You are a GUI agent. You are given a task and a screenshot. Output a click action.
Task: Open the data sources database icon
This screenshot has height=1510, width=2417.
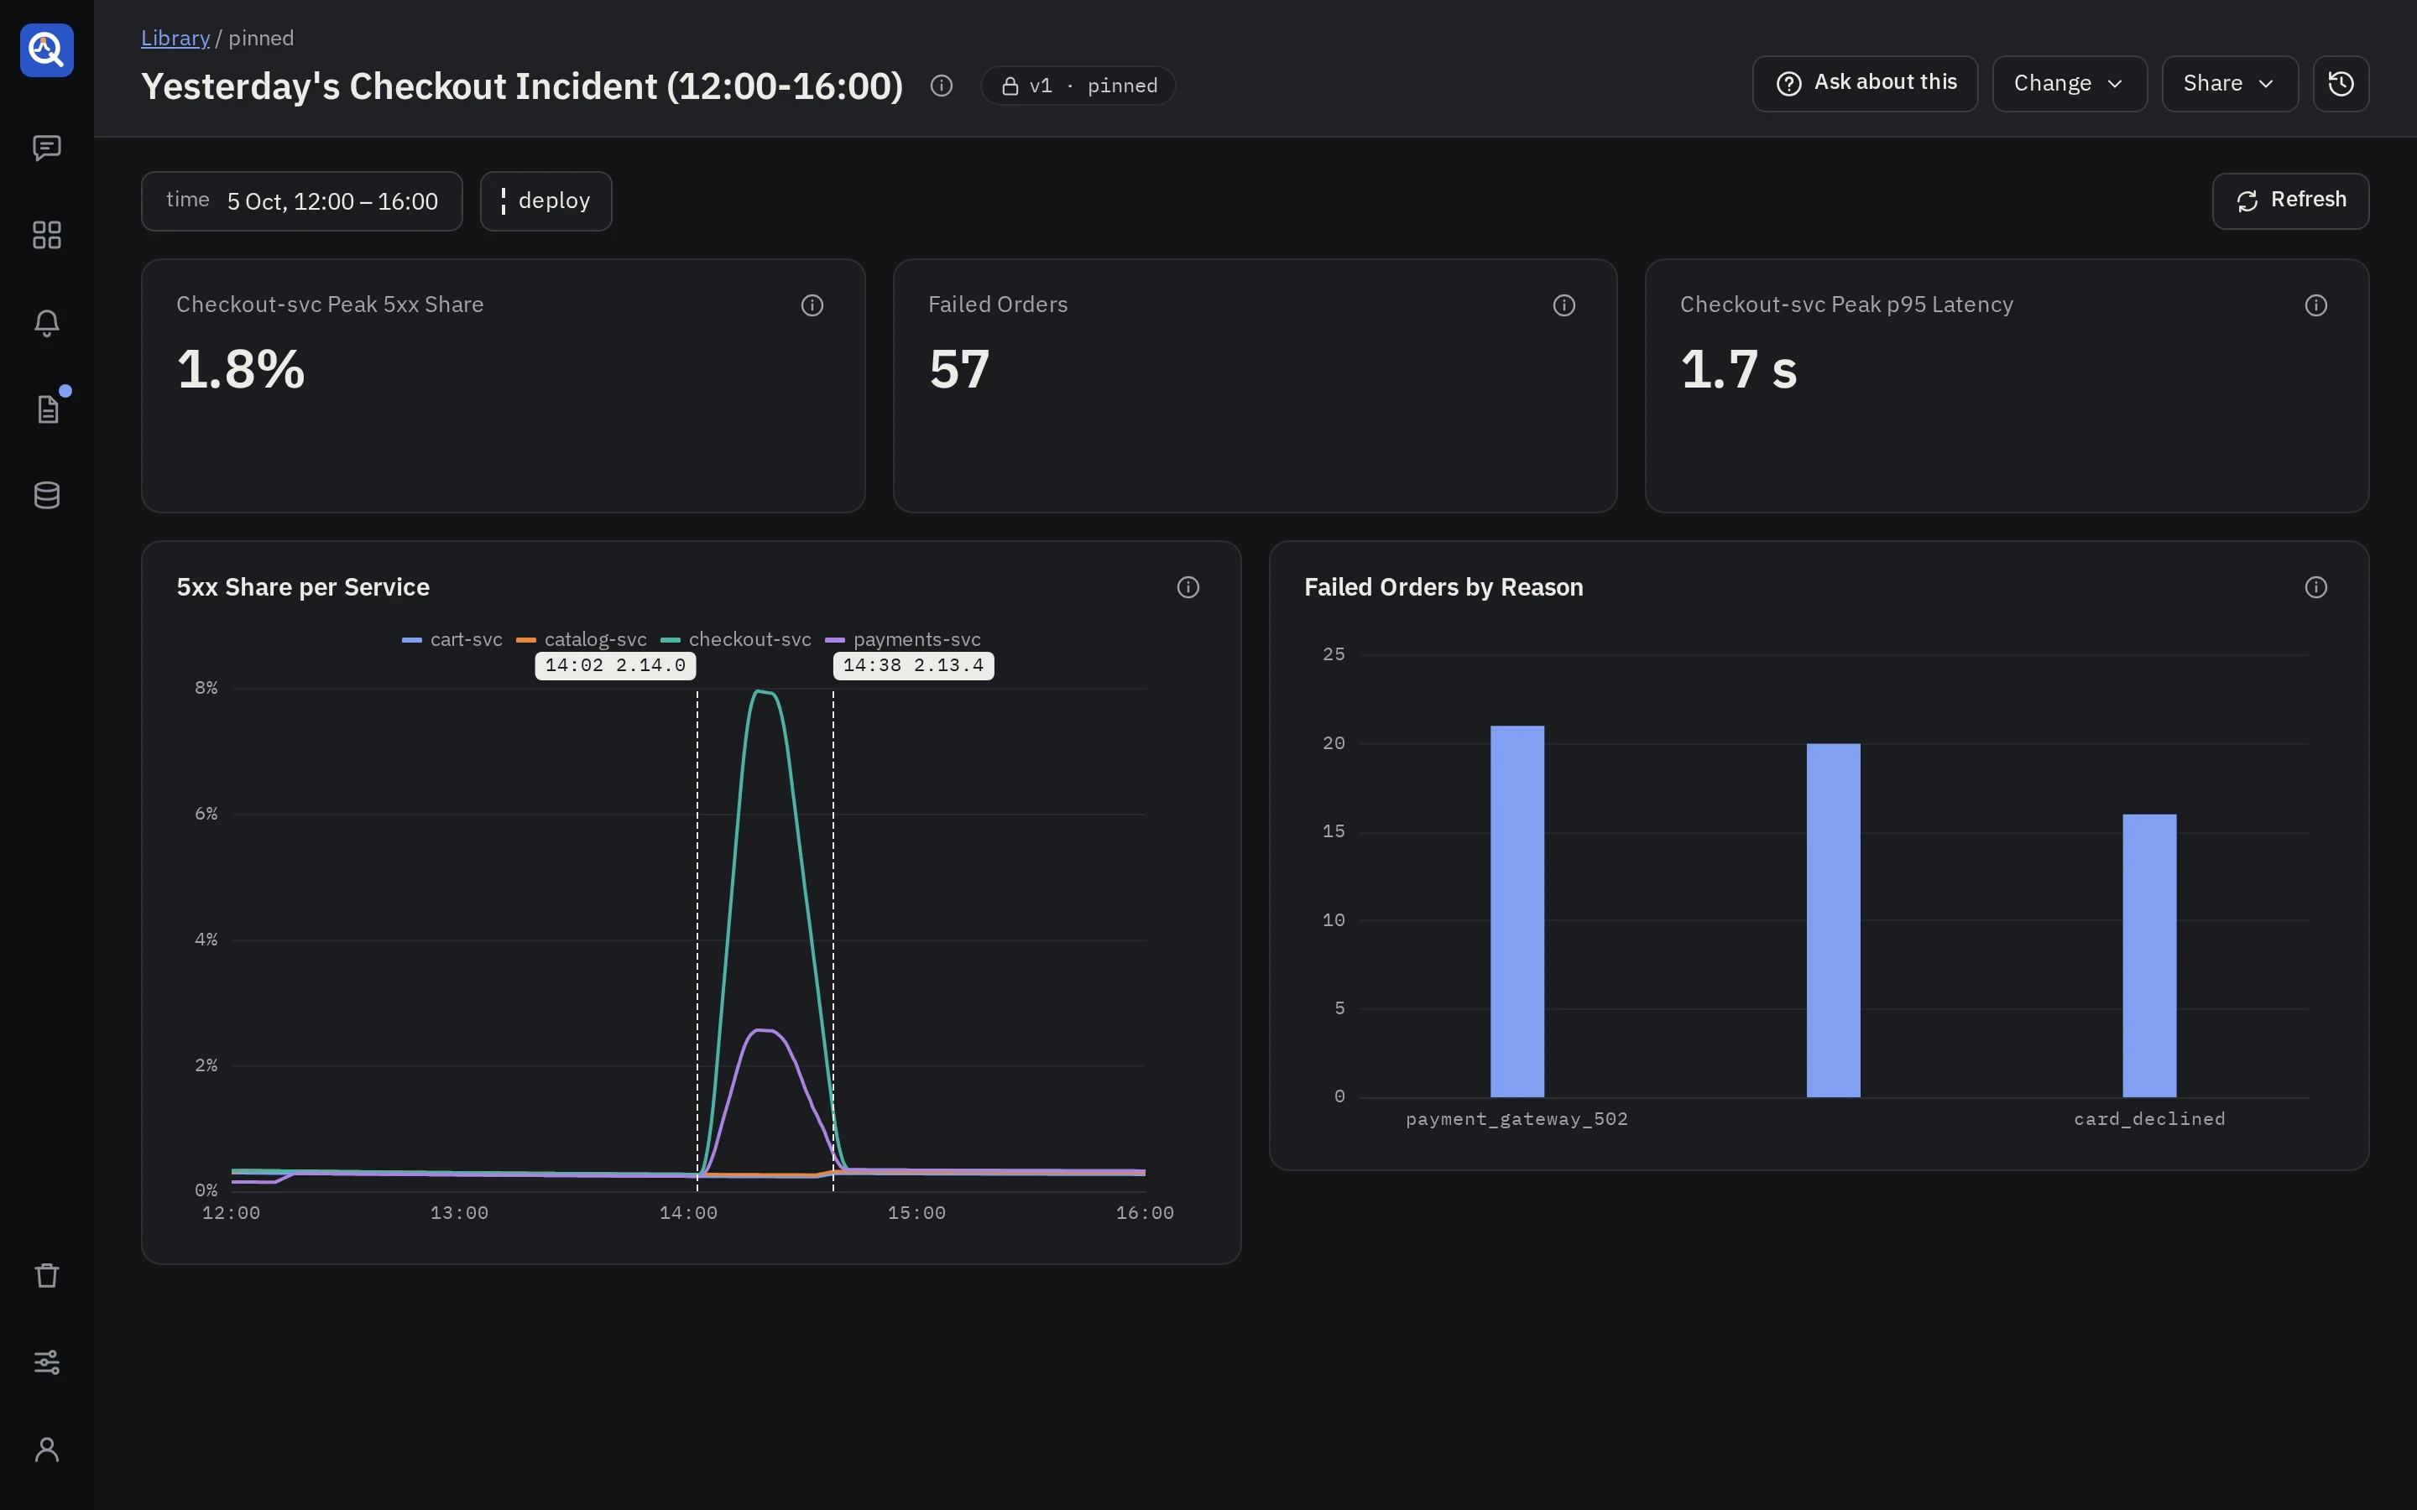[47, 495]
